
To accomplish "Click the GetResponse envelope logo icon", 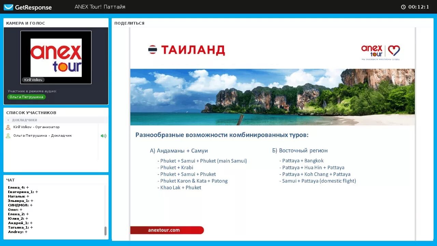I will [8, 7].
